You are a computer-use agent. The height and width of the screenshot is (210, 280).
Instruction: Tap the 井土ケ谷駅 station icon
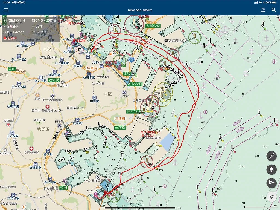19,84
